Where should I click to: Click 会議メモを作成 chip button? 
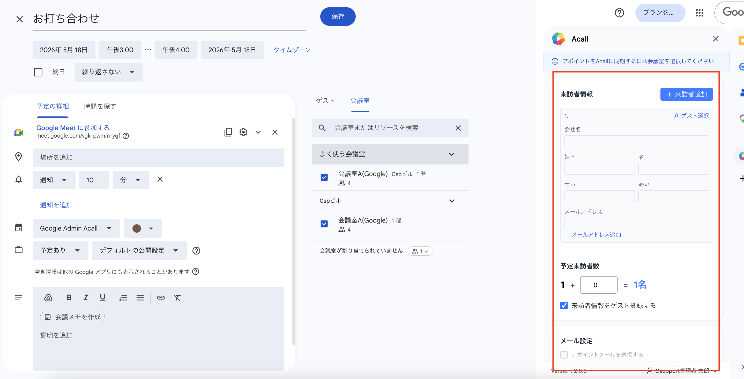click(x=72, y=317)
